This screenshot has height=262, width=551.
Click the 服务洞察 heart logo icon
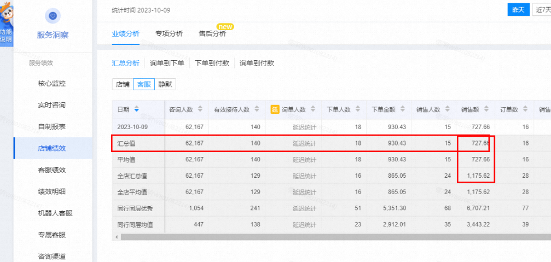click(53, 16)
